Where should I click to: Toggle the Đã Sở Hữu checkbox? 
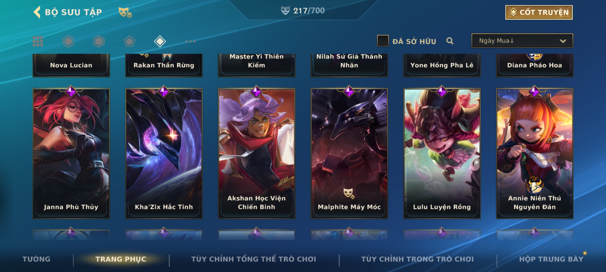(383, 41)
